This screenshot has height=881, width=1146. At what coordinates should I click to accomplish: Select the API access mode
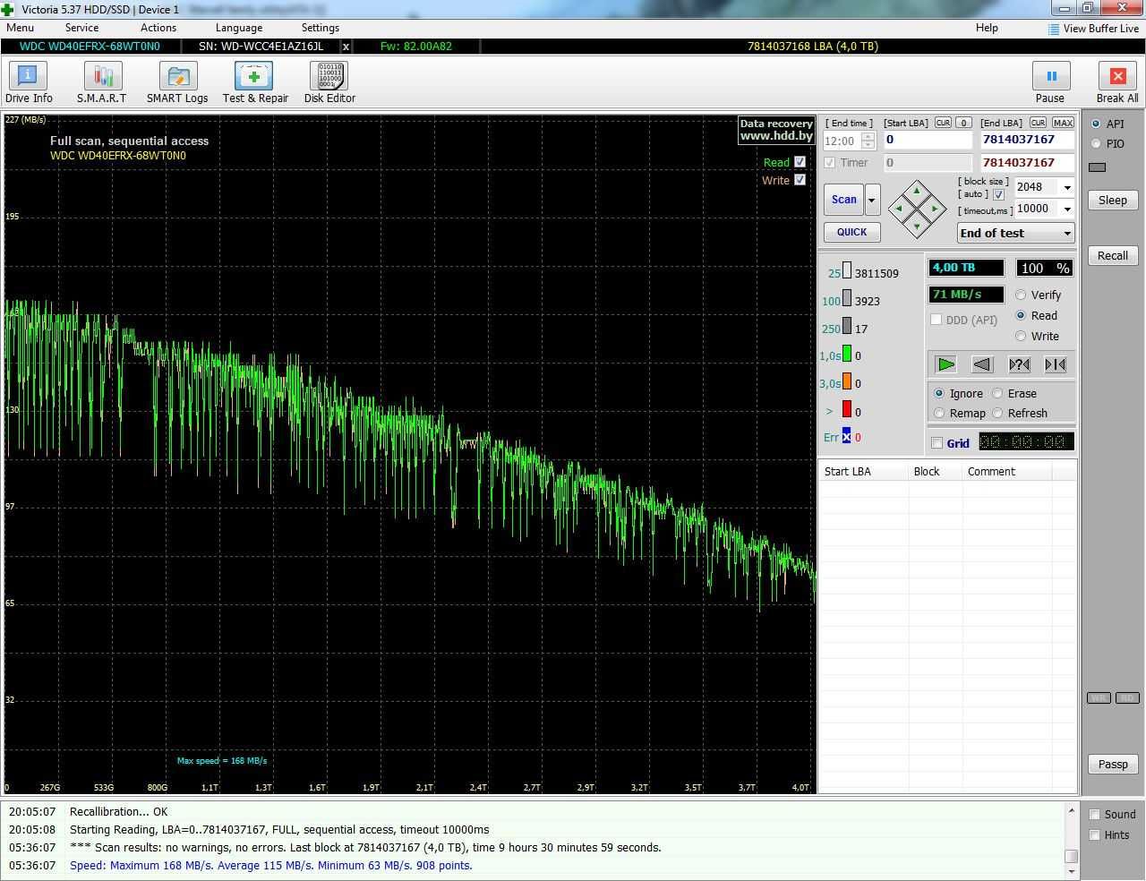tap(1096, 124)
